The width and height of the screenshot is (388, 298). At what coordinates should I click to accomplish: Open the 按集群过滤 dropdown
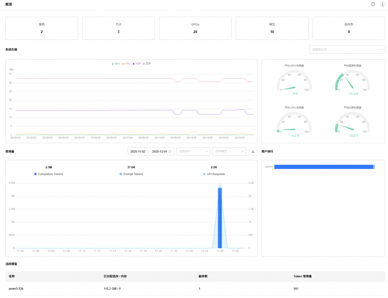click(x=347, y=50)
